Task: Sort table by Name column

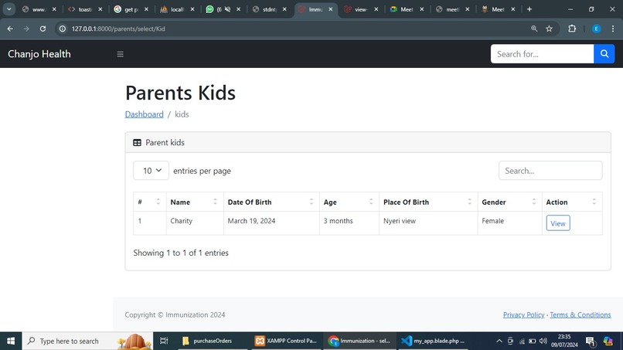Action: pos(195,202)
